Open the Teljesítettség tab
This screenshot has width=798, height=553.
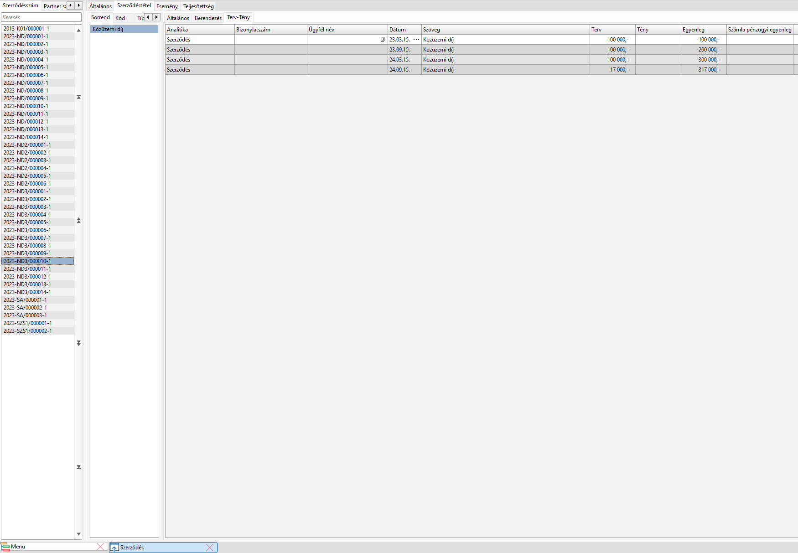coord(198,6)
